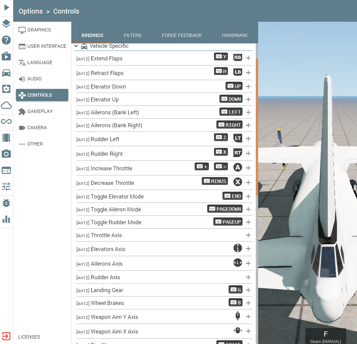Click the PAGEUP binding for Toggle Rudder Mode
Viewport: 357px width, 344px height.
pos(228,222)
